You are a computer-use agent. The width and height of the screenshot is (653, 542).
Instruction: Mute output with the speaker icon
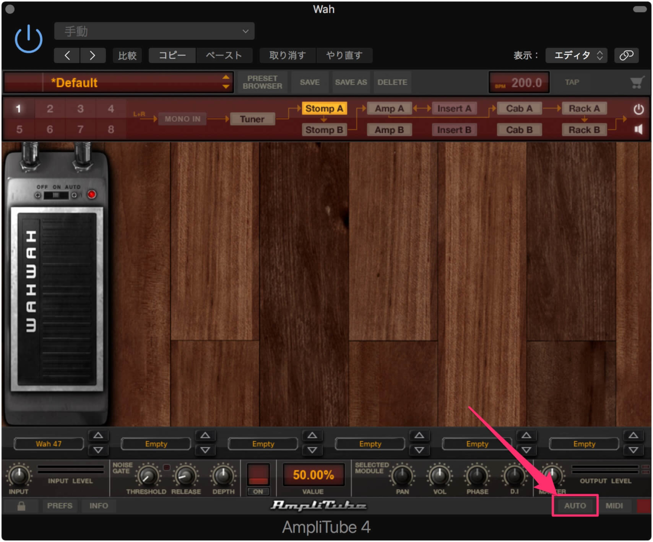click(638, 130)
